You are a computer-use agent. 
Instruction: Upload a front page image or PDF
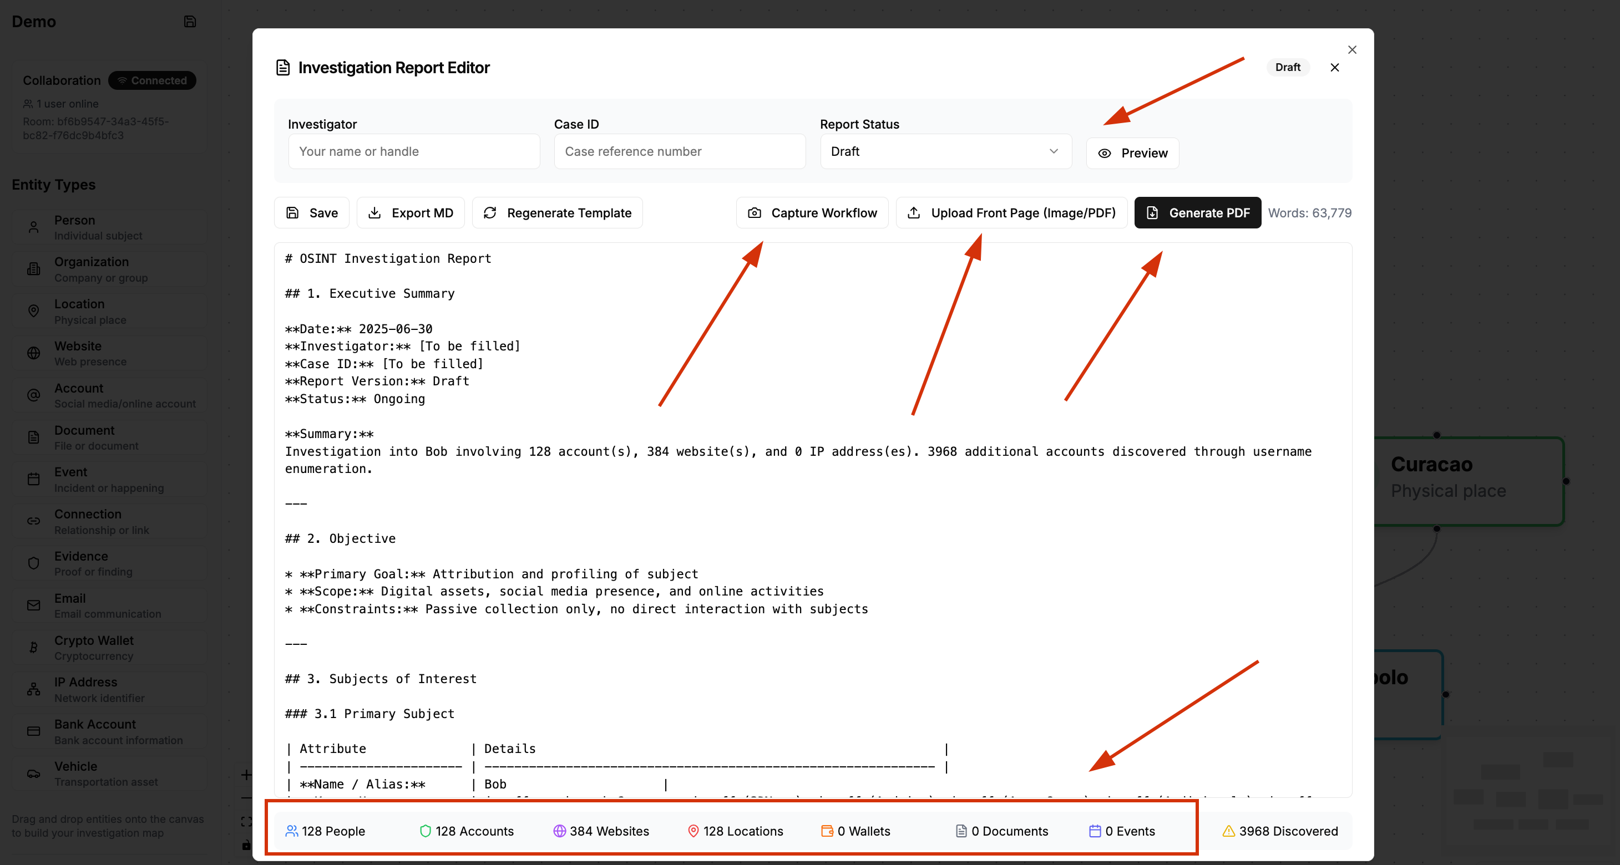tap(1011, 212)
